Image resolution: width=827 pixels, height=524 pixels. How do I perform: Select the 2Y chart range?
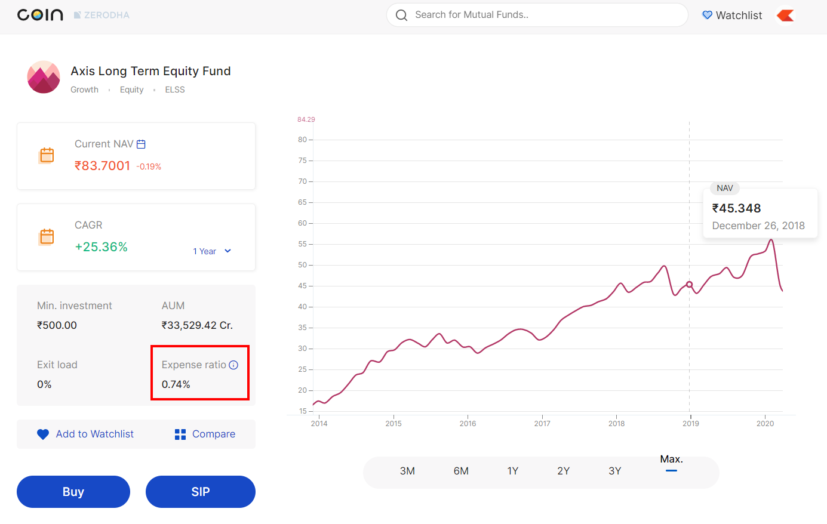[x=563, y=471]
